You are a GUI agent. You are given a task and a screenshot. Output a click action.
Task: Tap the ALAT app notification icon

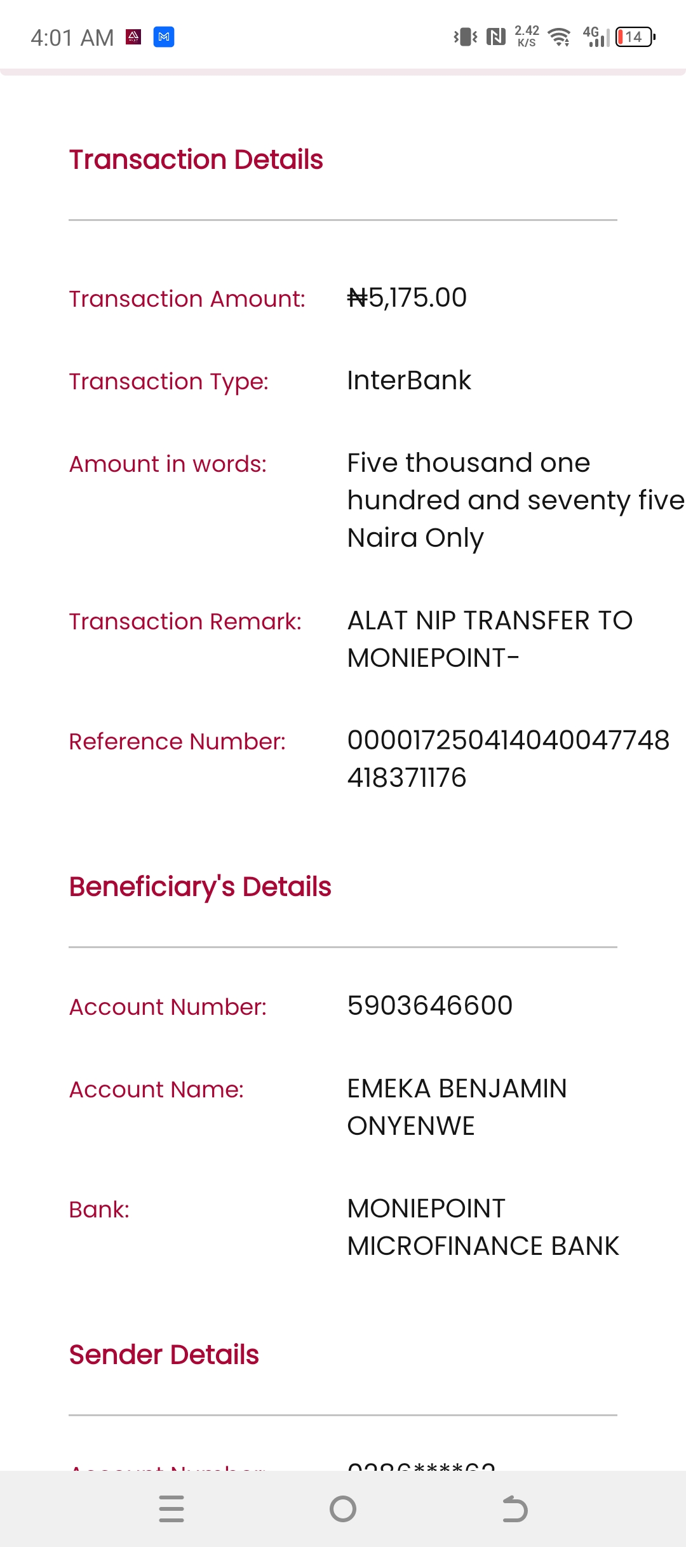pyautogui.click(x=133, y=37)
